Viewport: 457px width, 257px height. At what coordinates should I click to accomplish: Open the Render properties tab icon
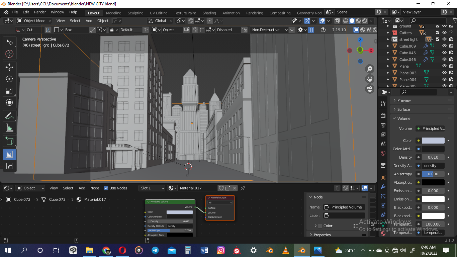383,115
